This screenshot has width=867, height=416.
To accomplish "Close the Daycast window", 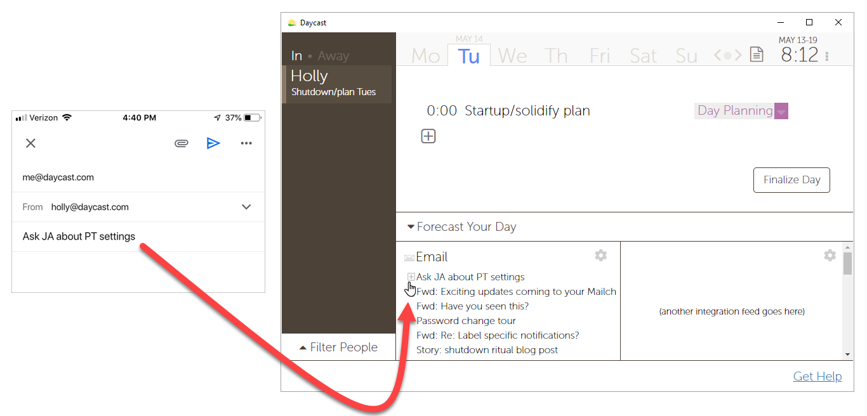I will 838,22.
